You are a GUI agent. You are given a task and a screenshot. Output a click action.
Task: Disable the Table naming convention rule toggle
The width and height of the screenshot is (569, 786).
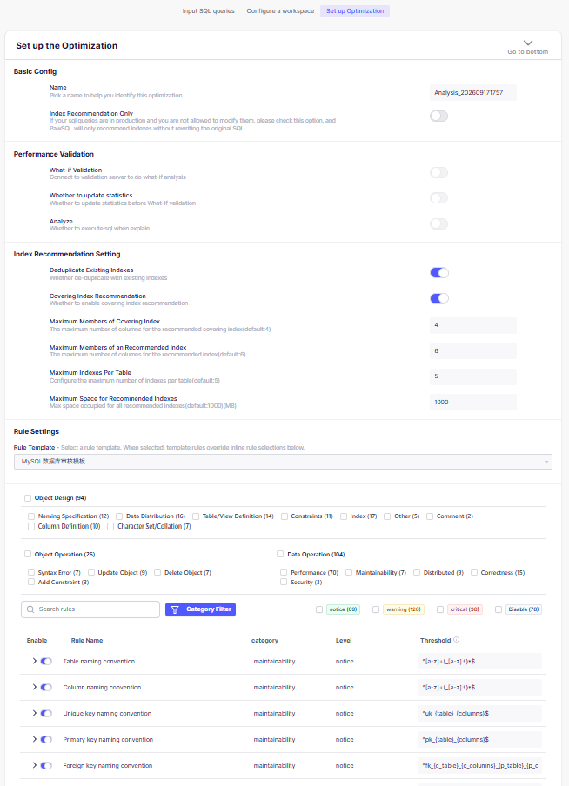tap(46, 661)
